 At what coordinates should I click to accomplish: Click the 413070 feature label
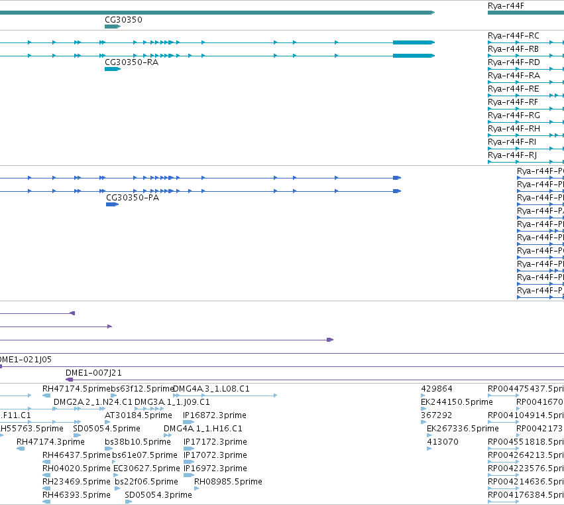443,442
